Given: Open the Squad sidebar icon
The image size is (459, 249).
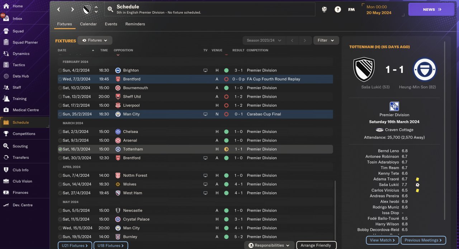Looking at the screenshot, I should [6, 31].
